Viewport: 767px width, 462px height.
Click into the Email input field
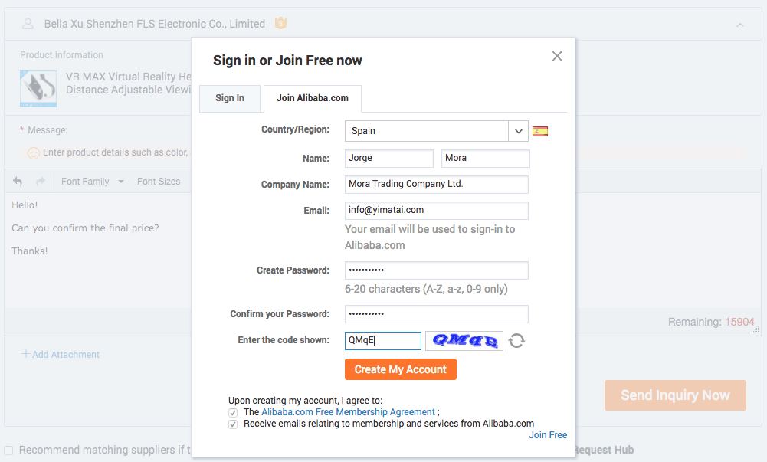[436, 210]
